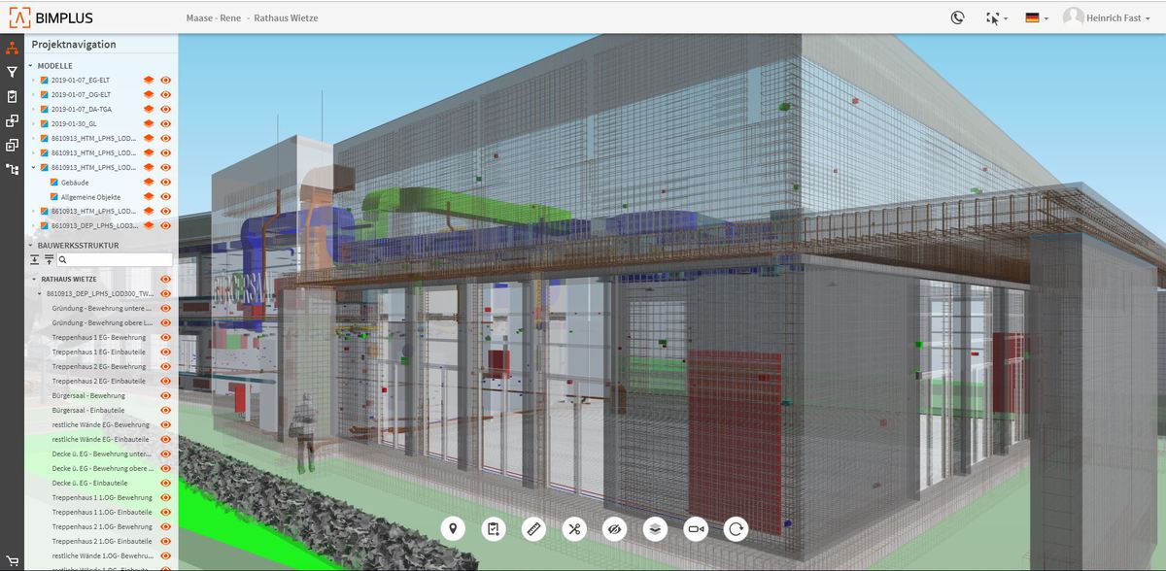Open the filter panel in sidebar
Image resolution: width=1166 pixels, height=571 pixels.
click(x=12, y=72)
